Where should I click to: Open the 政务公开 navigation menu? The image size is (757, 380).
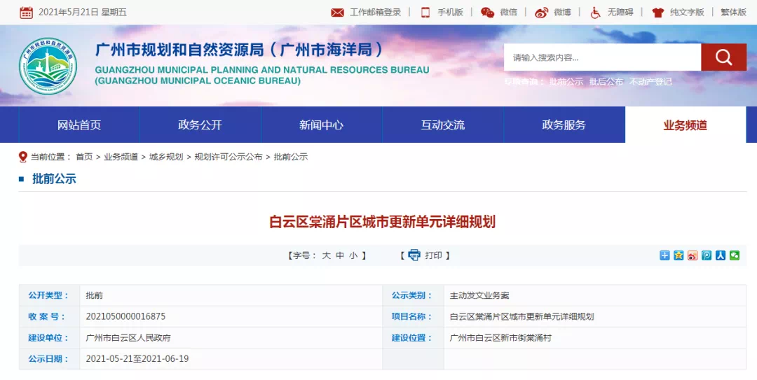(x=200, y=125)
